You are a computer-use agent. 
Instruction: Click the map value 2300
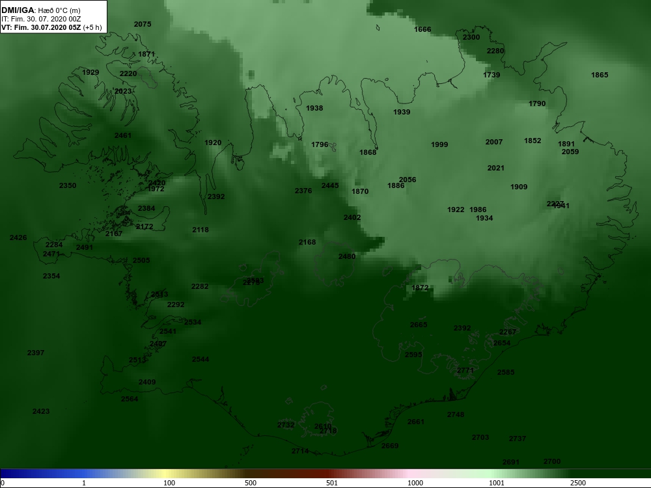pos(471,37)
